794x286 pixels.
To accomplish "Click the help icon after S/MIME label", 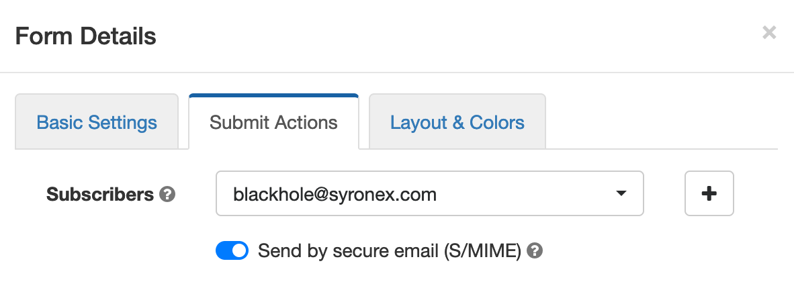I will coord(535,250).
